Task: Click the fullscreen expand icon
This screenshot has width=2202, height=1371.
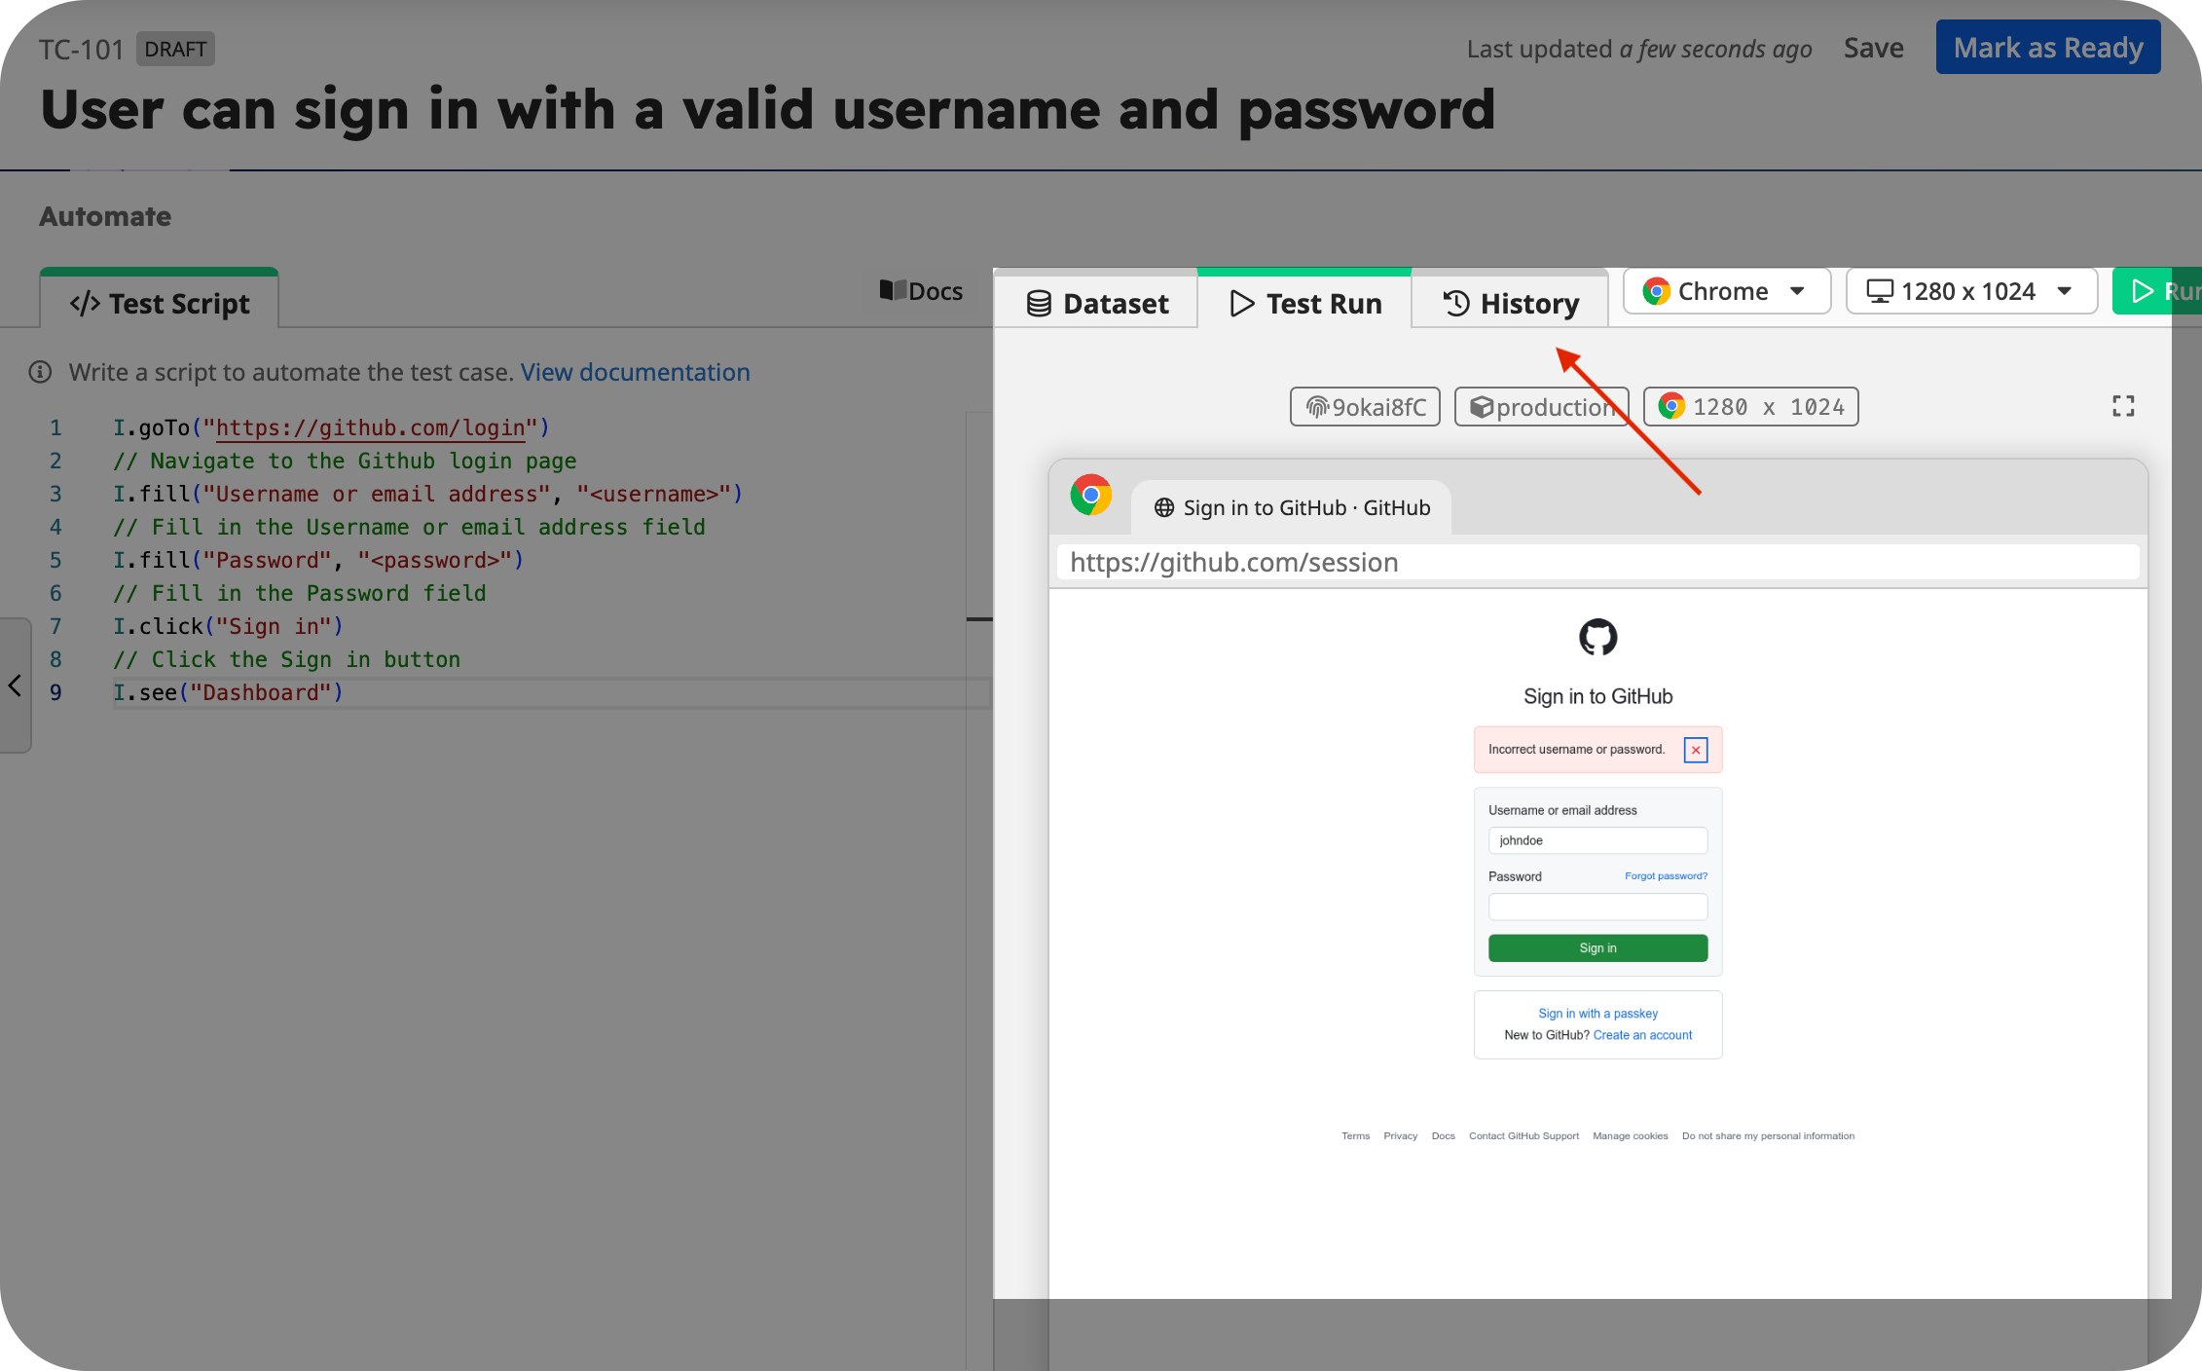Action: click(x=2123, y=406)
